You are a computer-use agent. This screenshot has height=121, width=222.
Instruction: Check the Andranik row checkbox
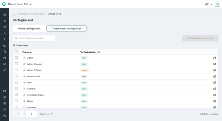click(16, 89)
